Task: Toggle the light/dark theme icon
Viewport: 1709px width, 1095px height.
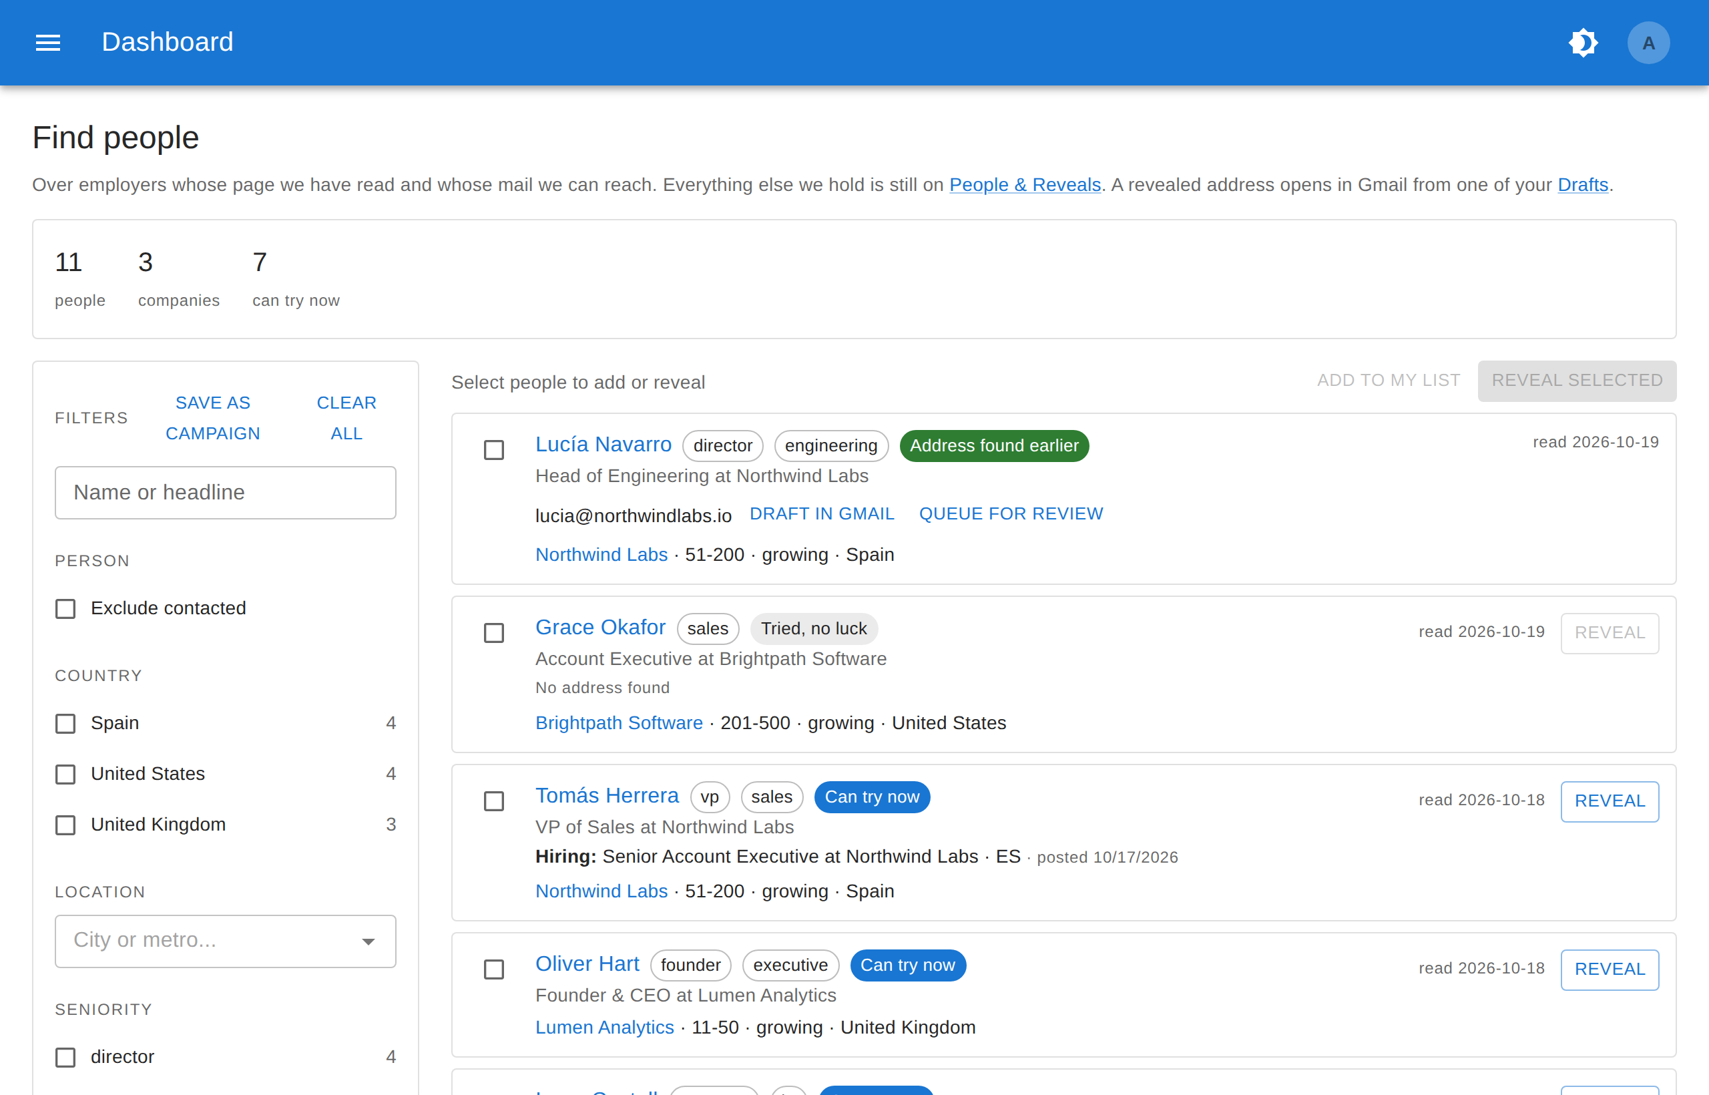Action: coord(1583,43)
